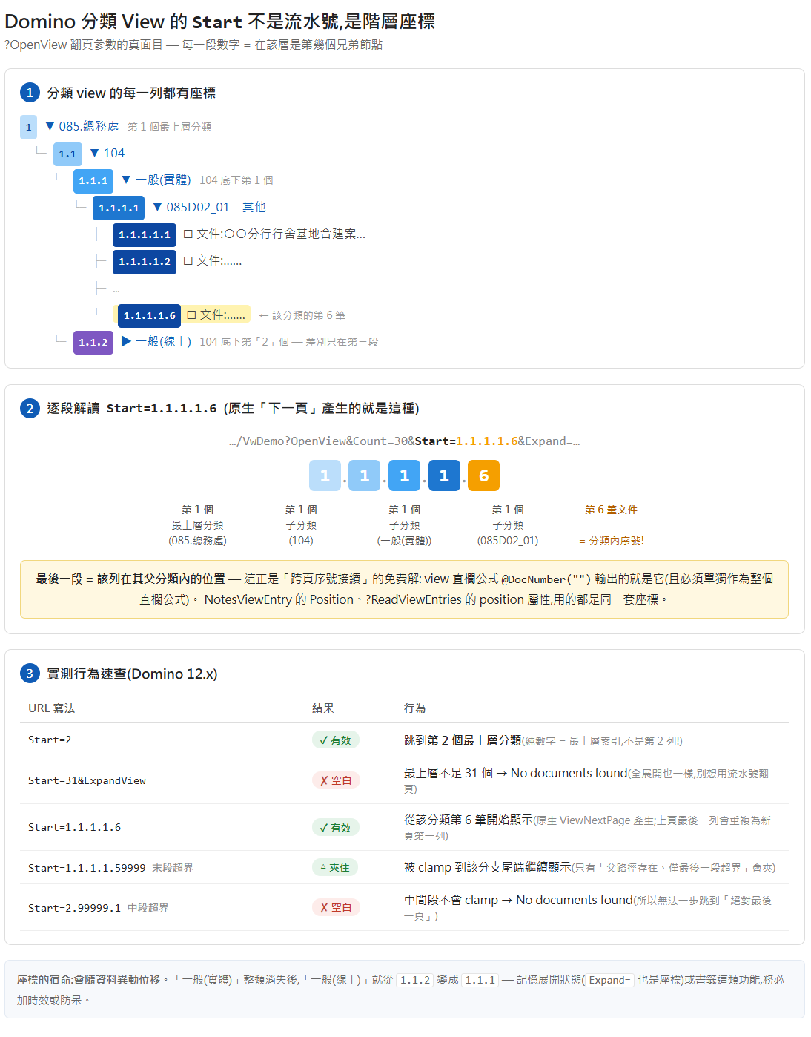This screenshot has width=811, height=1037.
Task: Click the @DocNumber("") code in the yellow note
Action: tap(546, 579)
